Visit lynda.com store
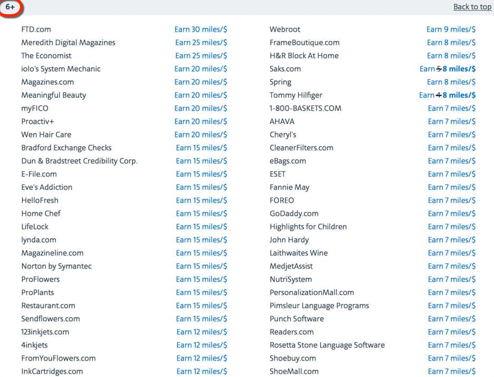The width and height of the screenshot is (494, 377). pyautogui.click(x=38, y=240)
